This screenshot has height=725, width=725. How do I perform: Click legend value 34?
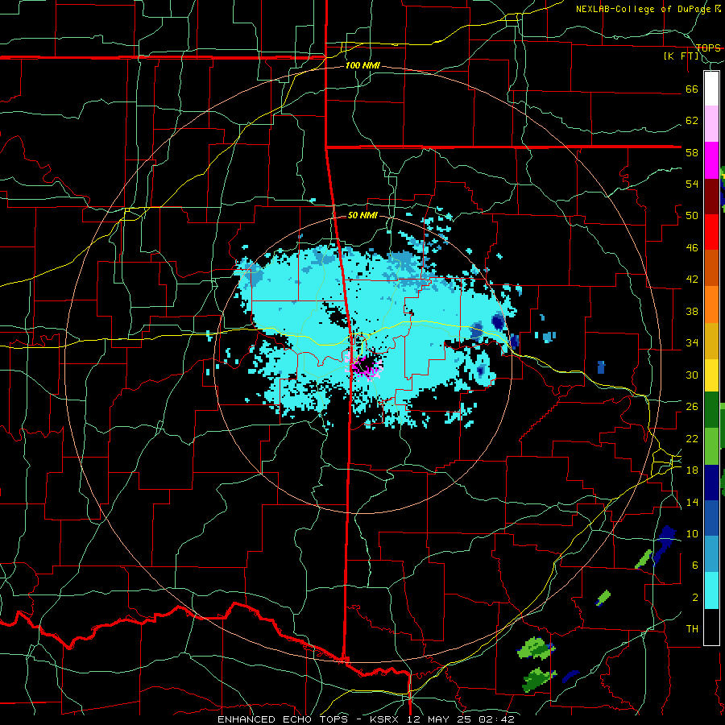pyautogui.click(x=692, y=343)
